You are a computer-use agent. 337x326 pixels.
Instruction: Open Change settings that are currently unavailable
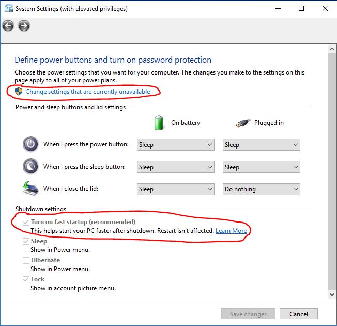pyautogui.click(x=88, y=92)
